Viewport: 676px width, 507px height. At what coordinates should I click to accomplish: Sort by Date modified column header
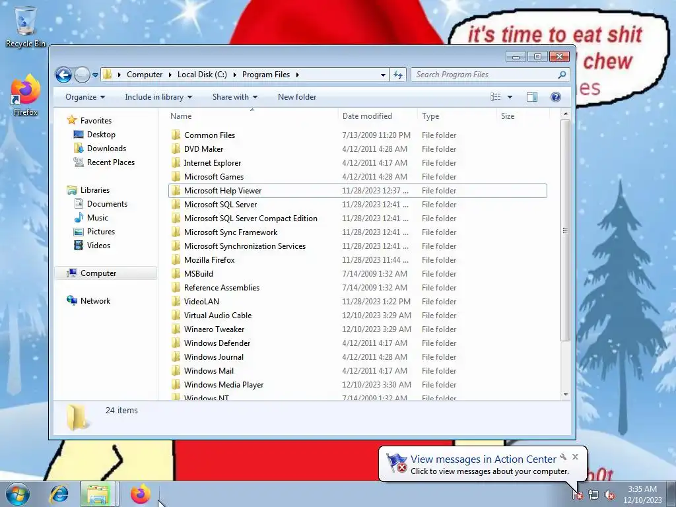click(x=377, y=116)
